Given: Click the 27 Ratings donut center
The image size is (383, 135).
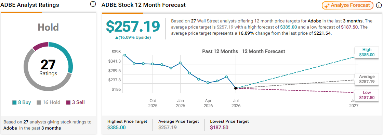Looking at the screenshot, I should tap(48, 67).
